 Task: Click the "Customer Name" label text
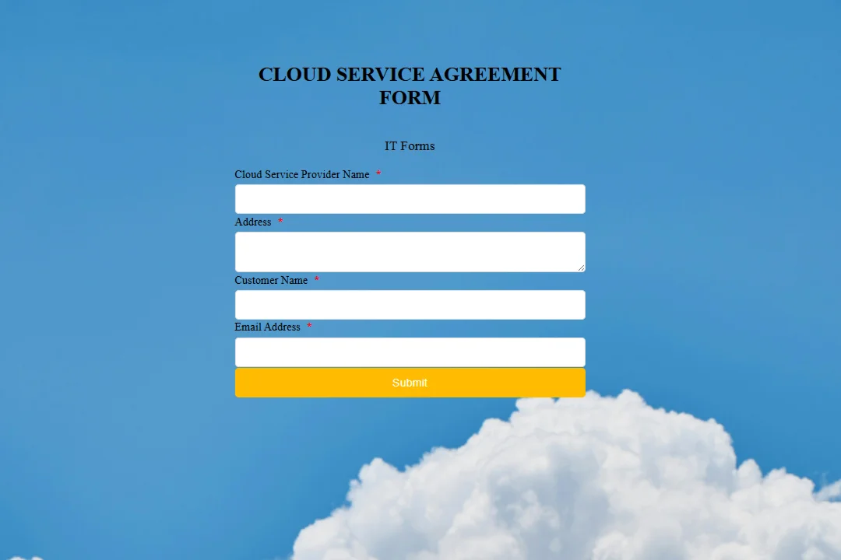(271, 280)
